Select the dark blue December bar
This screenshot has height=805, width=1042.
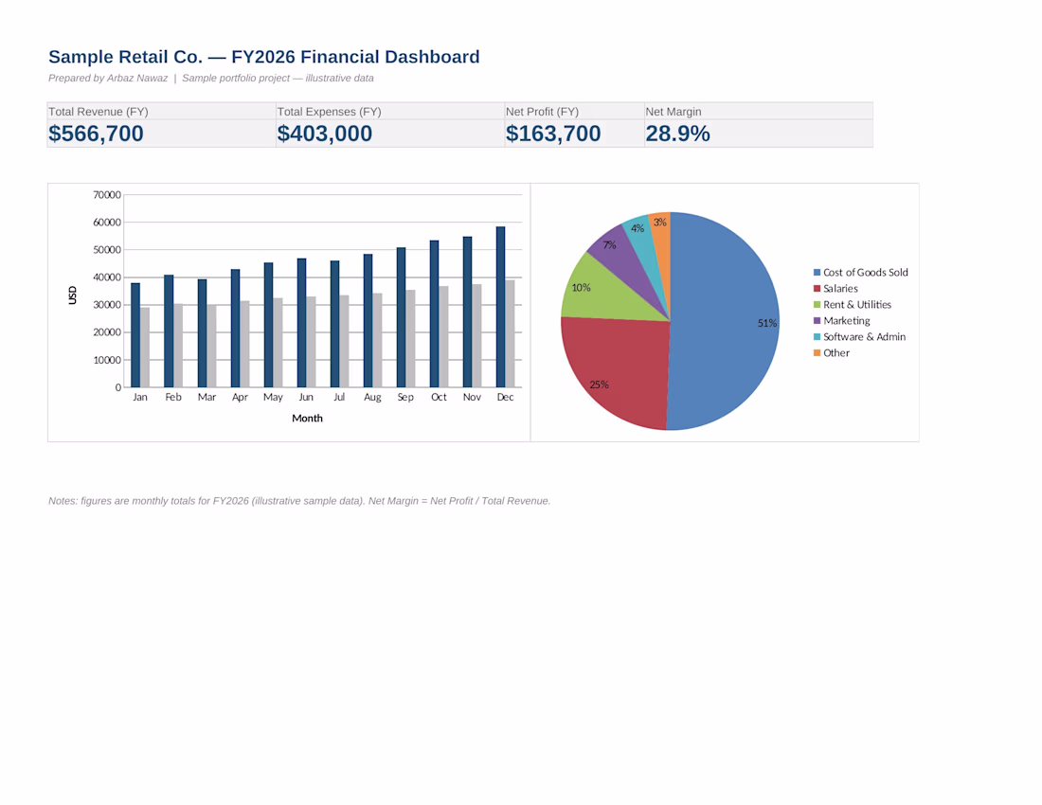(500, 307)
